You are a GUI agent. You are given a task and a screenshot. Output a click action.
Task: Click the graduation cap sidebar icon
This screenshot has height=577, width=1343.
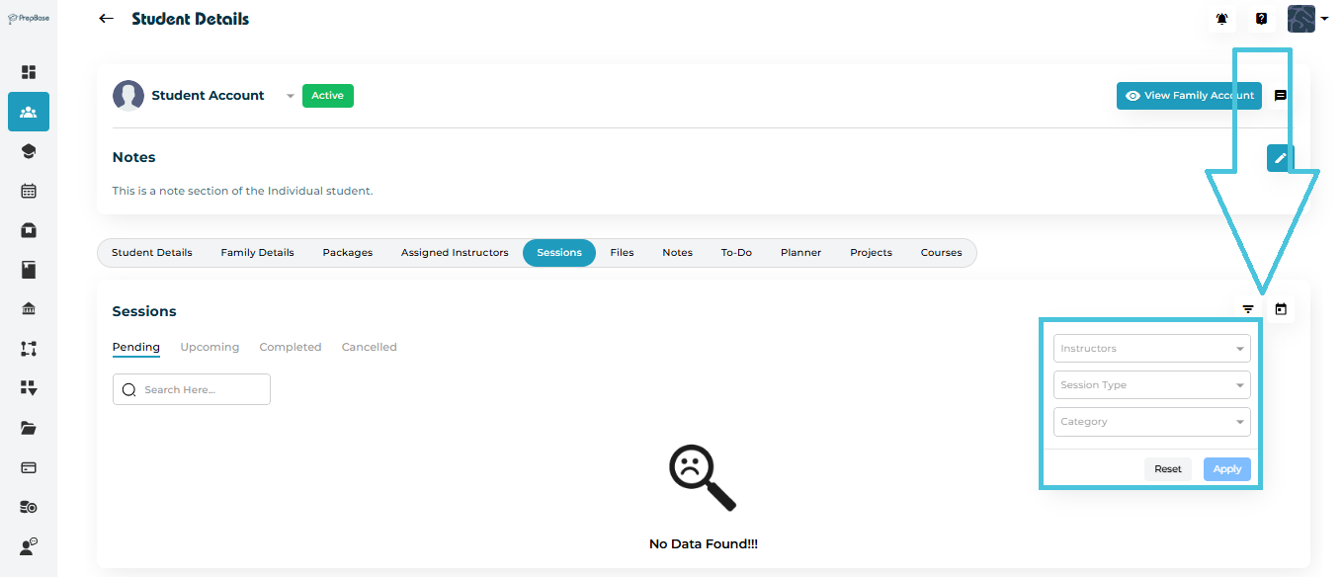point(29,151)
